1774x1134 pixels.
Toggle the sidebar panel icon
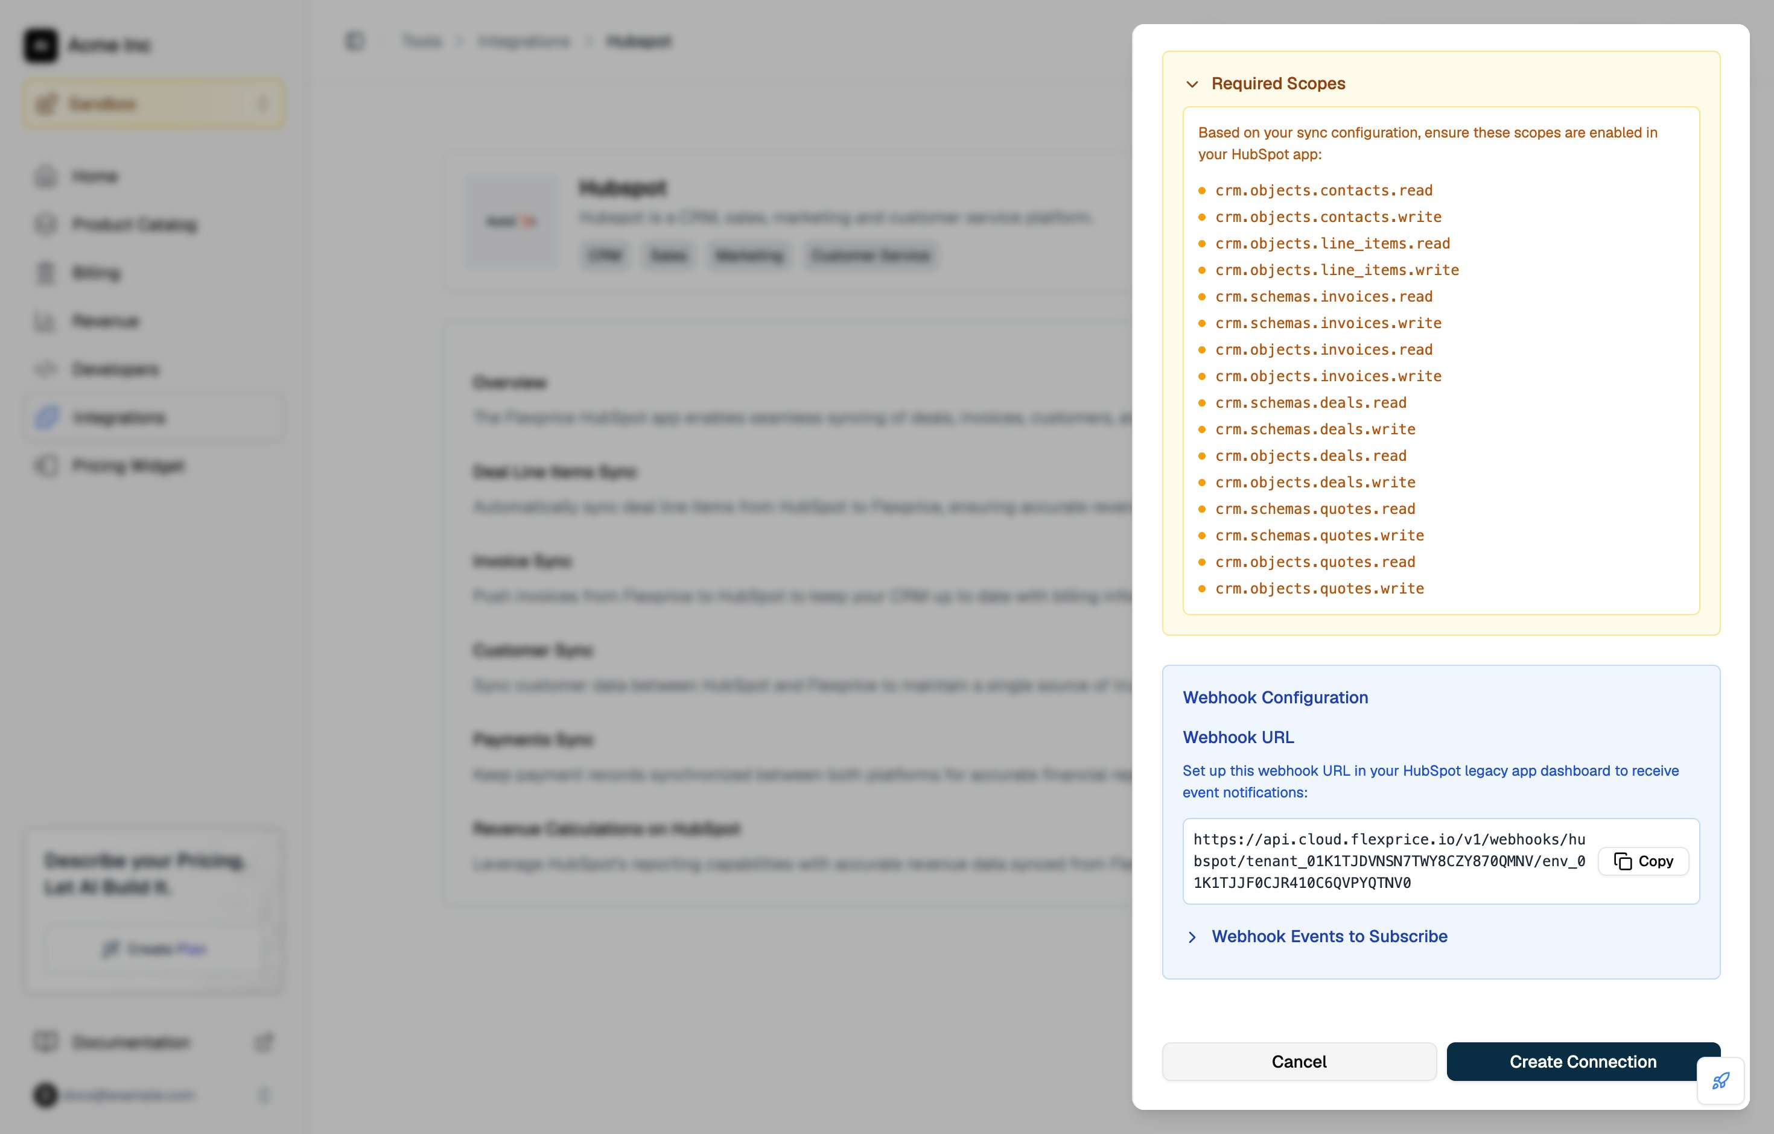click(354, 41)
